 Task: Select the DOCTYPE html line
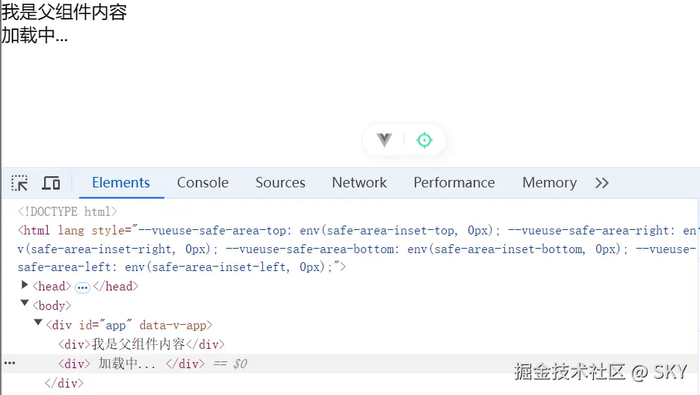(x=67, y=212)
